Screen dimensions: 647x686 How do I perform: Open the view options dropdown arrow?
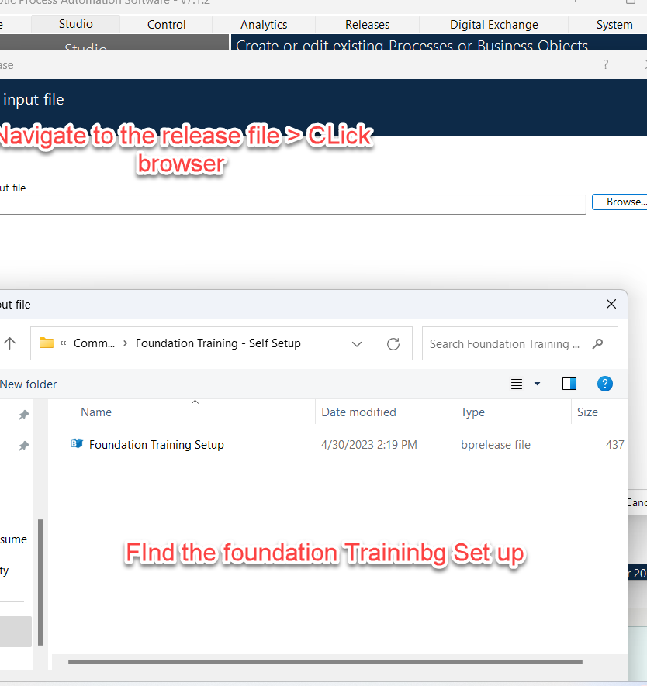[537, 384]
